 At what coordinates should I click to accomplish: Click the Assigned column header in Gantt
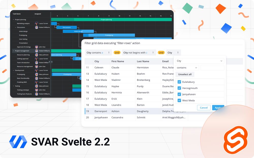tap(38, 14)
